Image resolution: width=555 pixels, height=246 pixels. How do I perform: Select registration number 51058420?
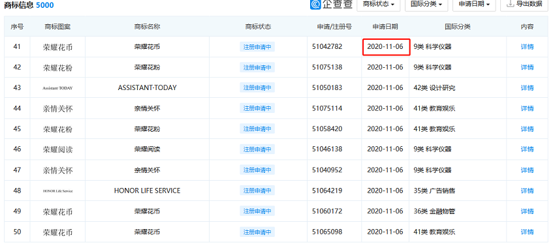click(327, 129)
